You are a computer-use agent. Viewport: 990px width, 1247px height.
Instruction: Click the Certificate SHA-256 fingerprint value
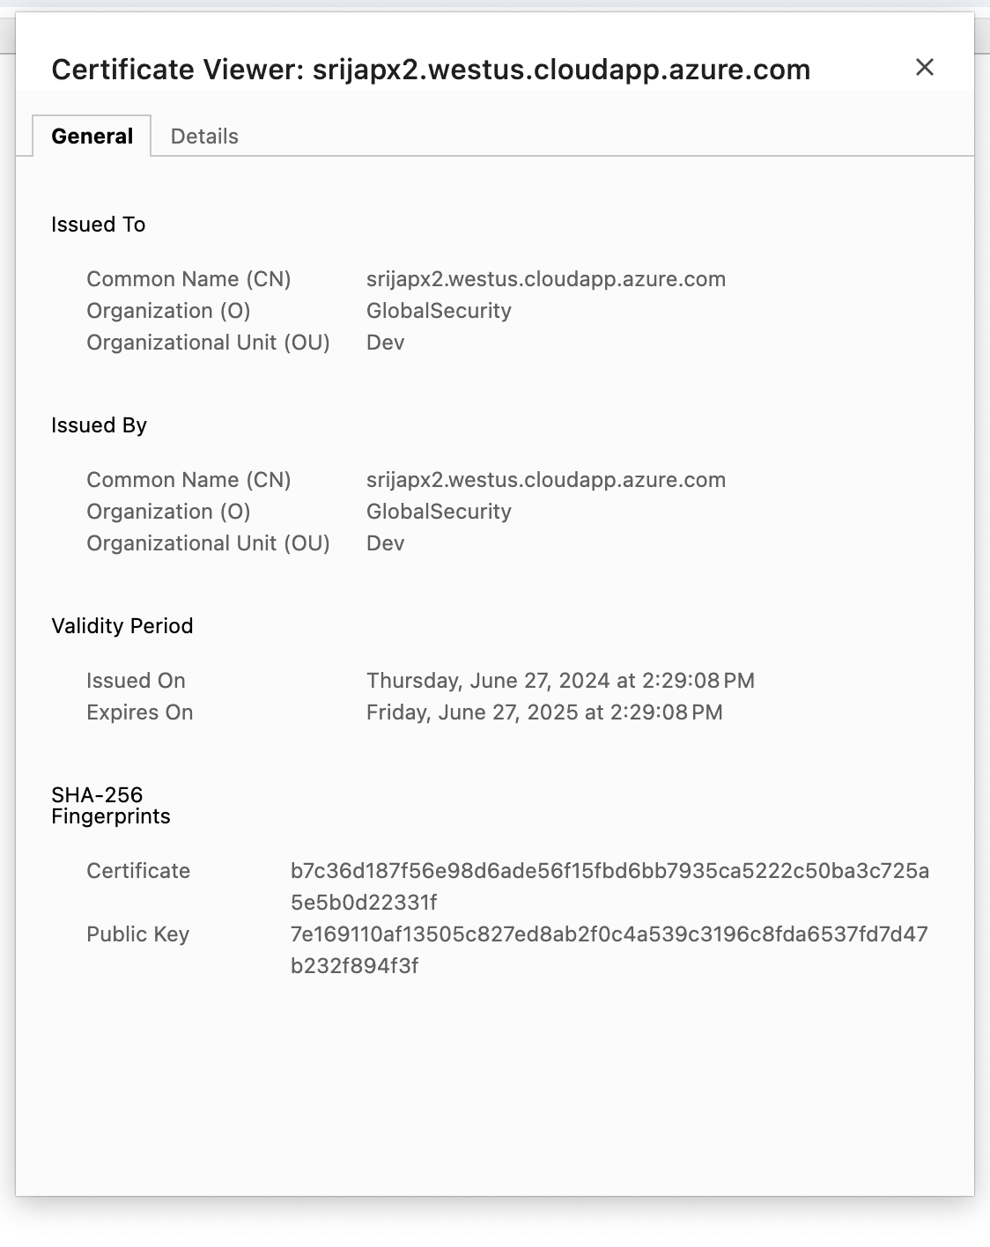point(610,887)
